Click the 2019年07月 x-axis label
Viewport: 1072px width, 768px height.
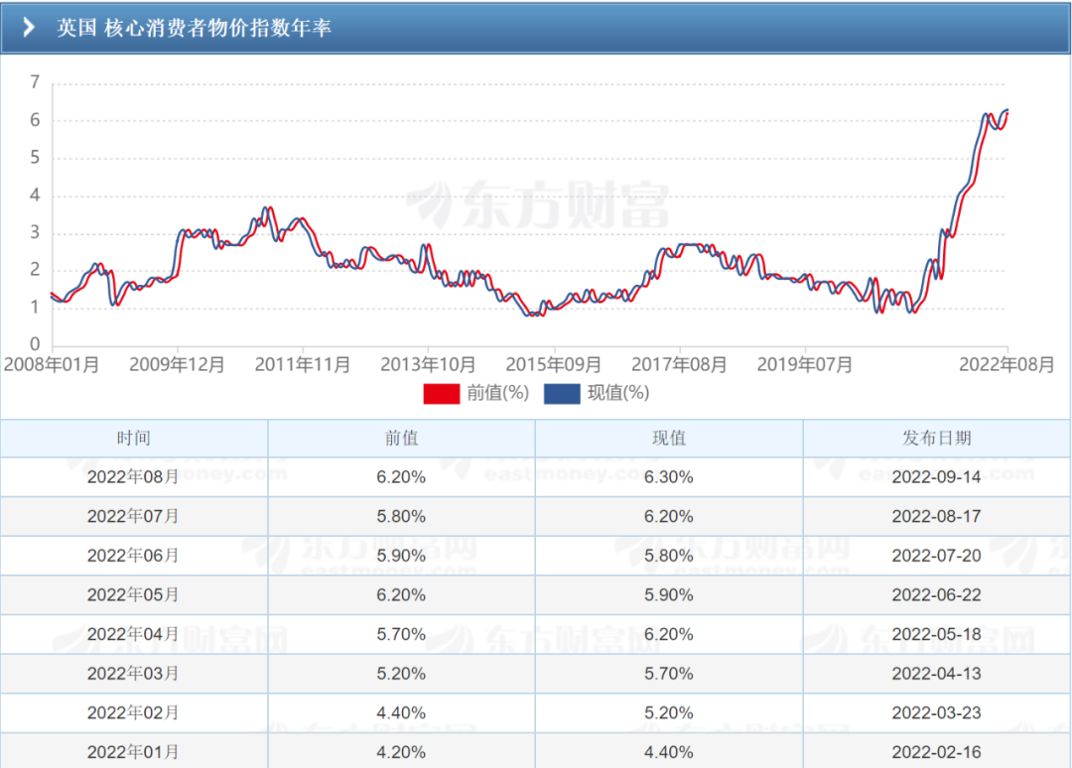click(x=805, y=364)
